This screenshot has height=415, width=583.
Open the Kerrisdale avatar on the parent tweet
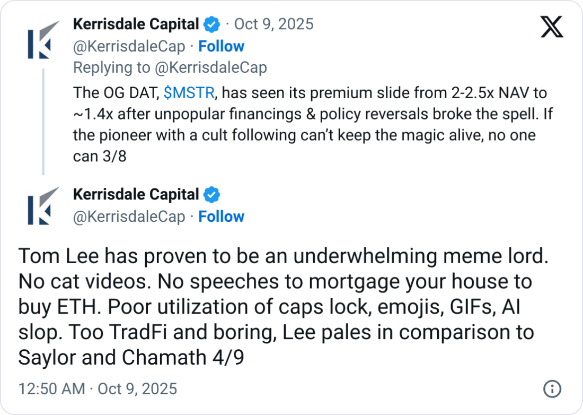[43, 40]
